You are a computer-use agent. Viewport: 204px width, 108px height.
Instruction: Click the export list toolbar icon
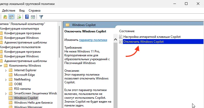click(x=19, y=17)
